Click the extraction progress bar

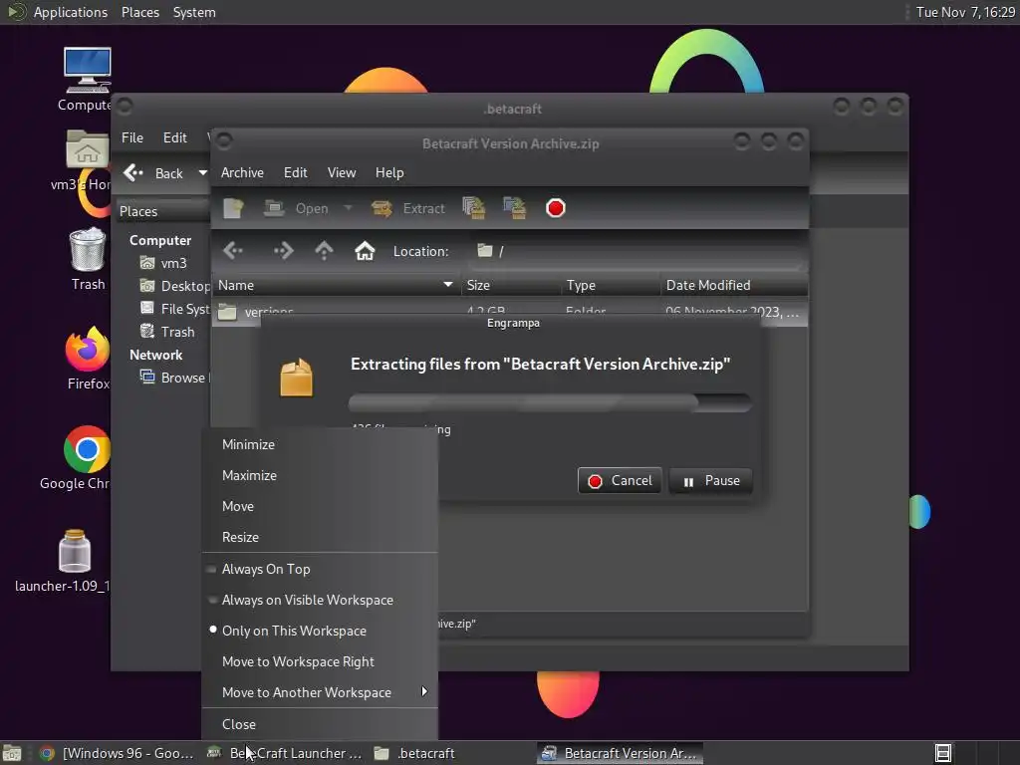[x=550, y=402]
